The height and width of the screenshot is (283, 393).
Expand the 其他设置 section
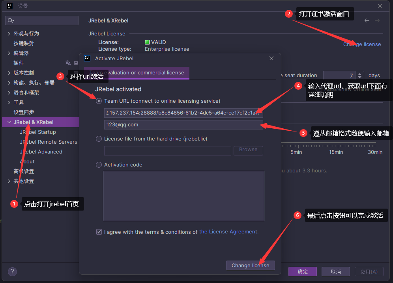(x=9, y=181)
